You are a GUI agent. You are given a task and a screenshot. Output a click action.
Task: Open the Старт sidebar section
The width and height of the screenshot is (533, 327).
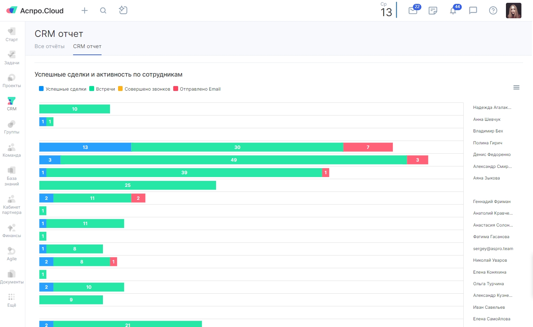12,34
